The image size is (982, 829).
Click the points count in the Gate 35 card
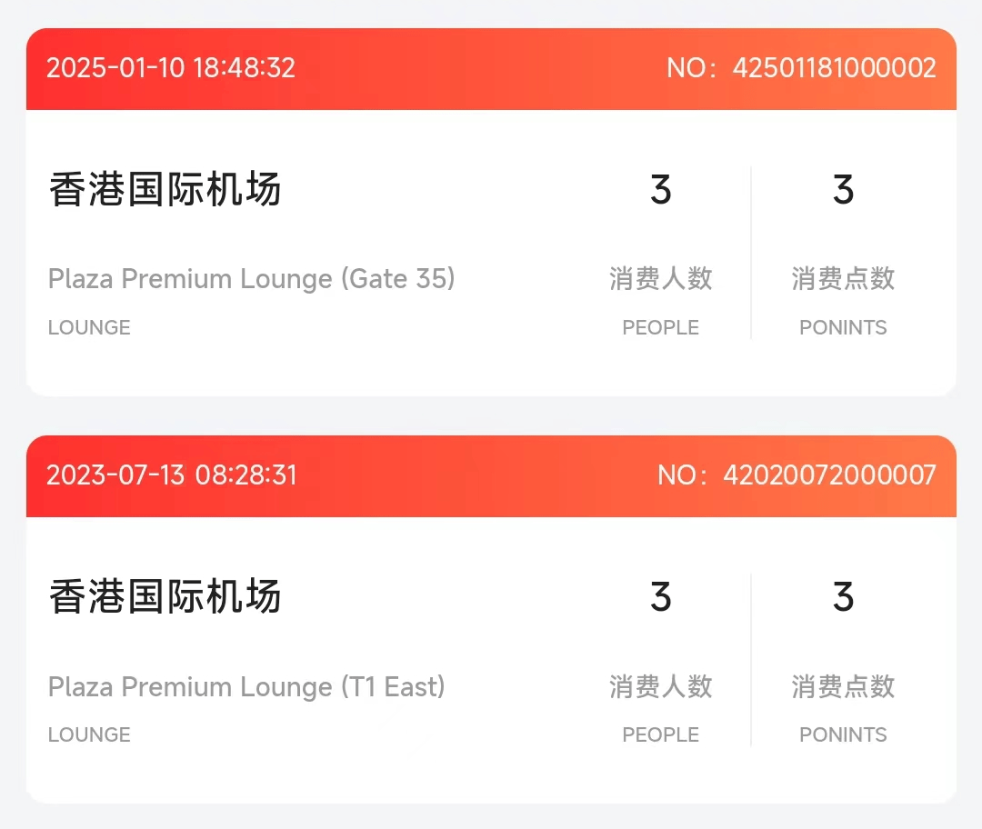click(843, 190)
